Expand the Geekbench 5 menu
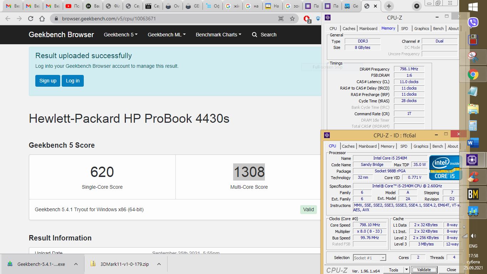The image size is (487, 274). coord(121,35)
